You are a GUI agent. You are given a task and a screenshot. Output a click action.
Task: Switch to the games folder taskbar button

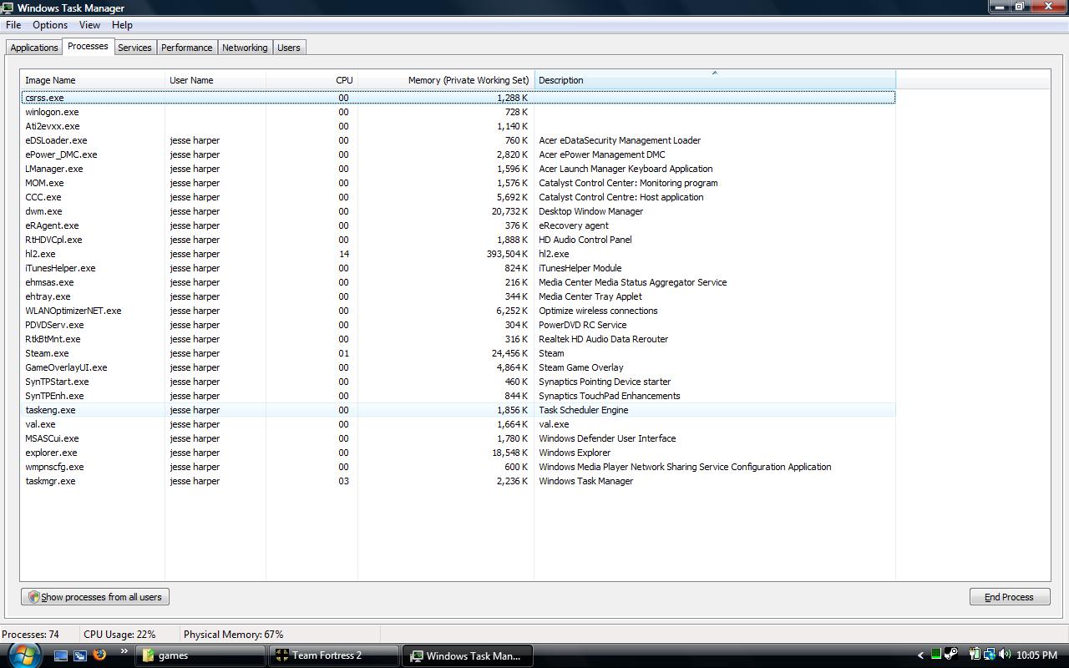coord(200,655)
